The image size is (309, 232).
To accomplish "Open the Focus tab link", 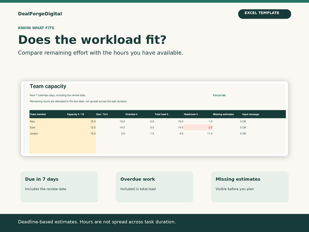I will [x=219, y=95].
